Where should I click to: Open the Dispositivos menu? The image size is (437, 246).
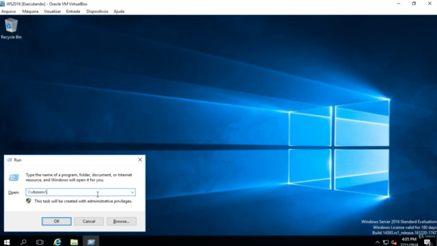(97, 12)
